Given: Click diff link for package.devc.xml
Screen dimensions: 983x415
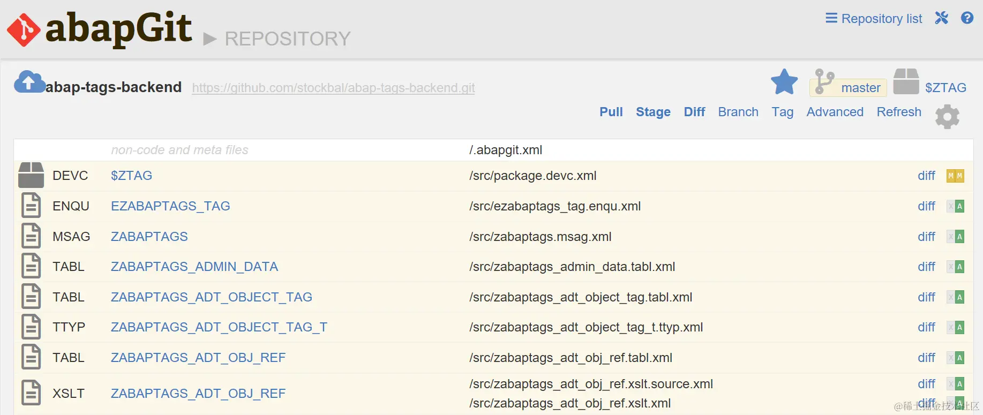Looking at the screenshot, I should coord(926,176).
